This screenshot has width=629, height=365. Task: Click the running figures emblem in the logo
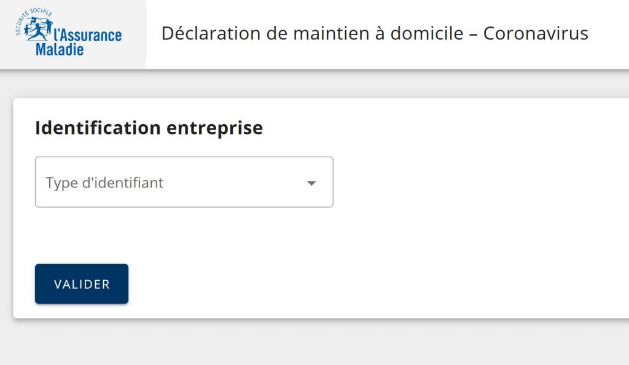[38, 29]
